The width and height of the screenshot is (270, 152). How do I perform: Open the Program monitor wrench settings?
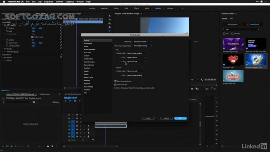[202, 80]
